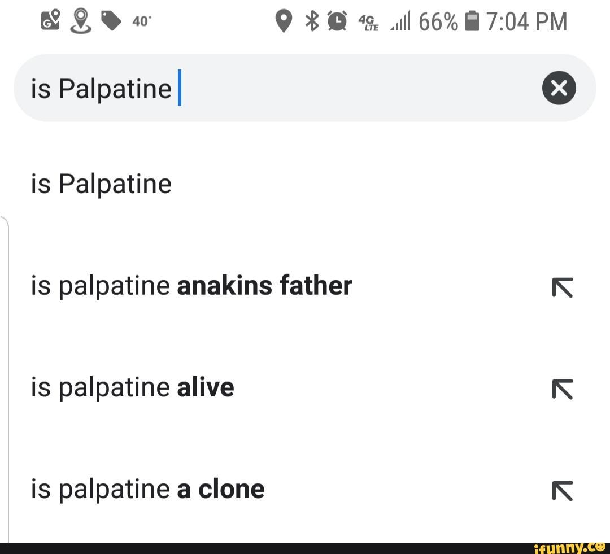This screenshot has width=610, height=554.
Task: Insert 'is palpatine anakins father' using its arrow
Action: 563,287
